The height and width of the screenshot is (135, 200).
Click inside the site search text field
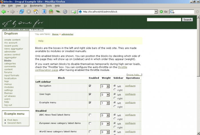(x=164, y=20)
